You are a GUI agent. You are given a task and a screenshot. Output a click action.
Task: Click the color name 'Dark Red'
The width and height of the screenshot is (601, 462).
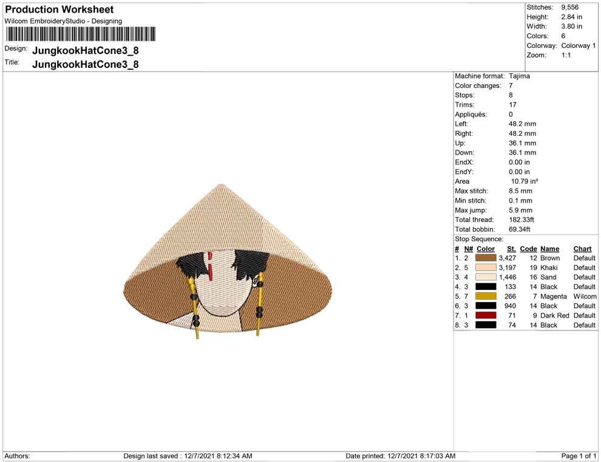pyautogui.click(x=555, y=315)
